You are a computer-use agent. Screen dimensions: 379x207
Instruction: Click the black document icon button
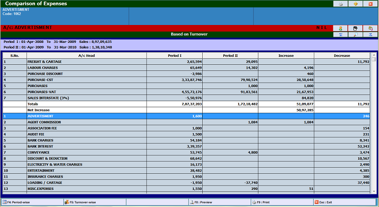pyautogui.click(x=355, y=28)
